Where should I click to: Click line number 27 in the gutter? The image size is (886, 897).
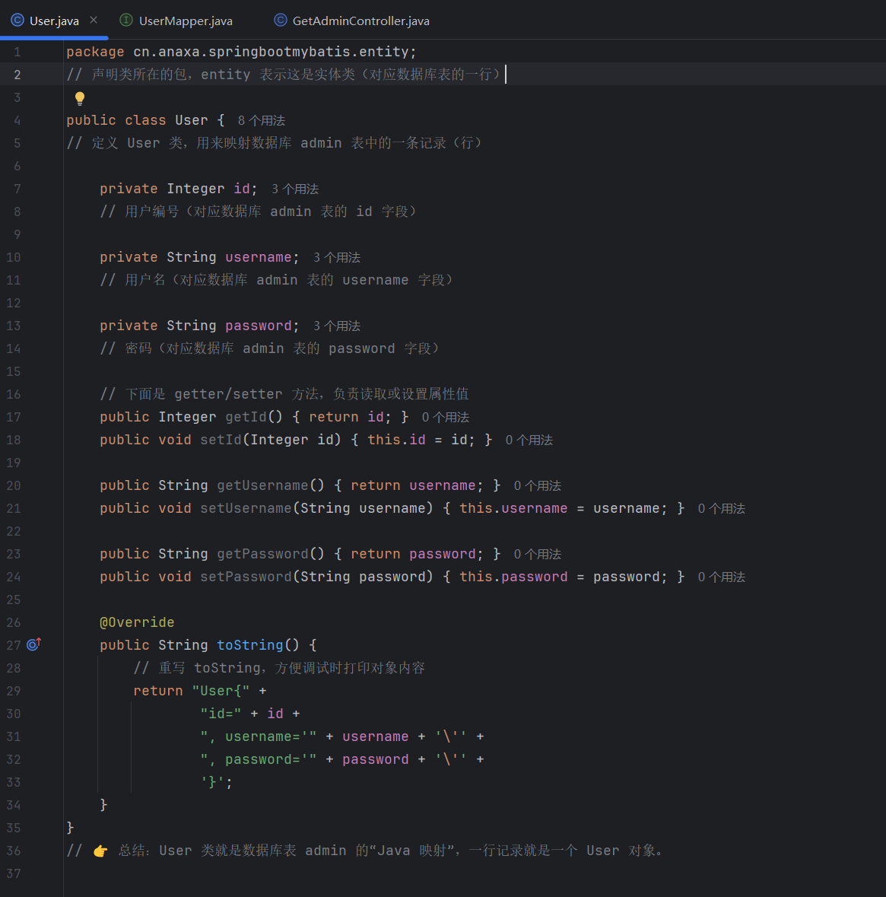(13, 645)
